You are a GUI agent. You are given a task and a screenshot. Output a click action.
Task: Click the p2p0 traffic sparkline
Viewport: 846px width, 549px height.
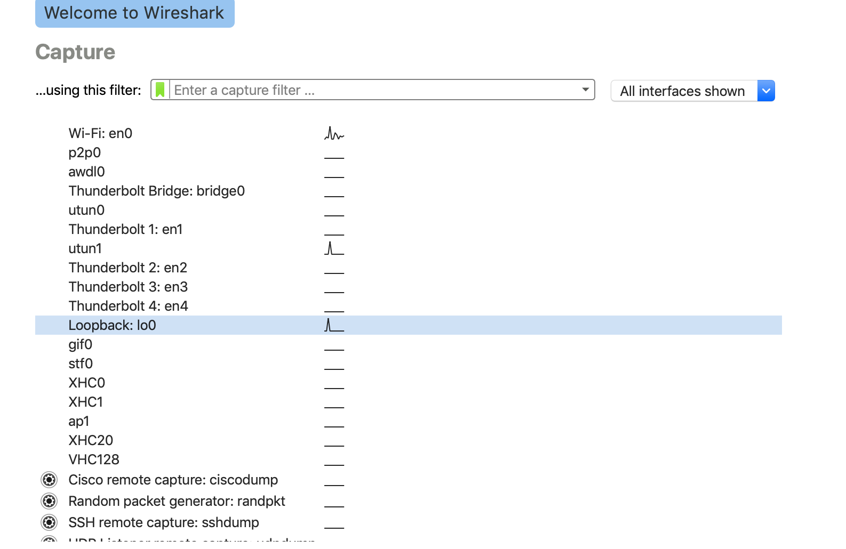tap(334, 158)
